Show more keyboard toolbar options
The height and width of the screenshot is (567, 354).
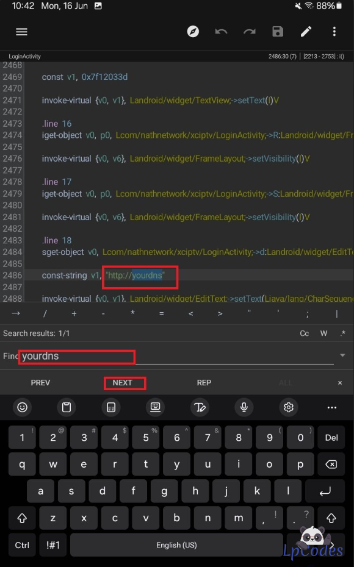point(332,407)
